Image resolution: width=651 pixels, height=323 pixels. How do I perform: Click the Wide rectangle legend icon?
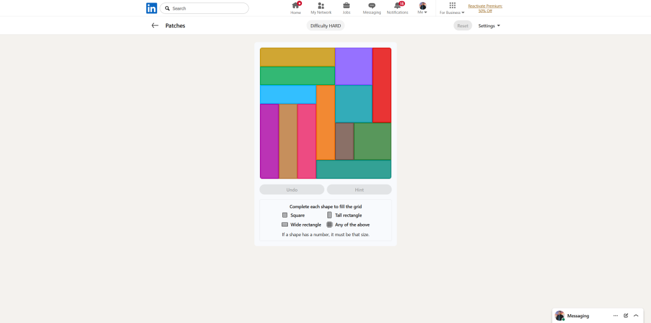pos(285,224)
